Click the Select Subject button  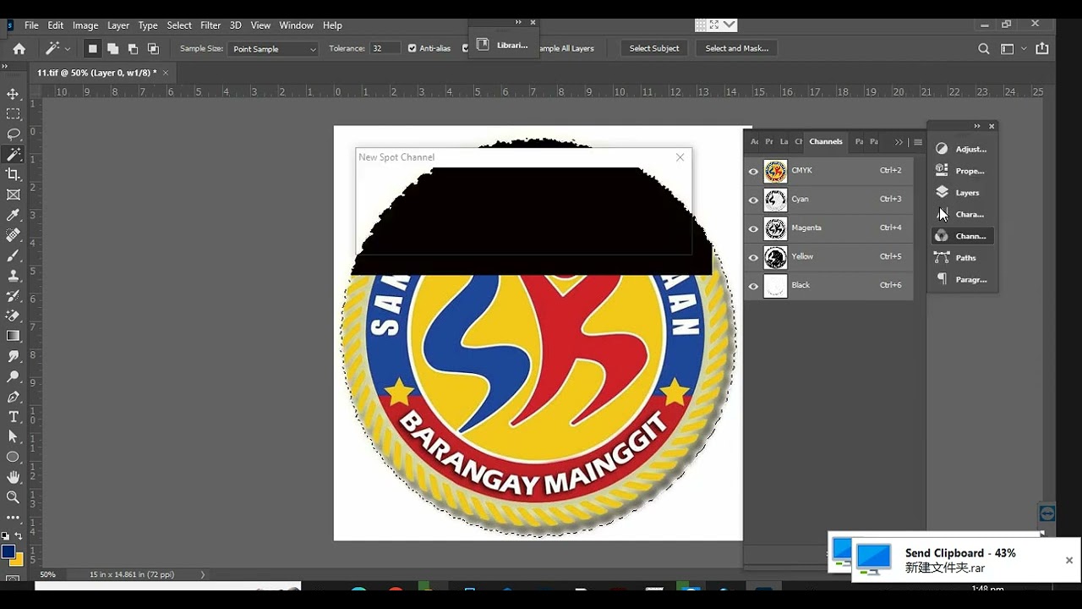[x=654, y=49]
